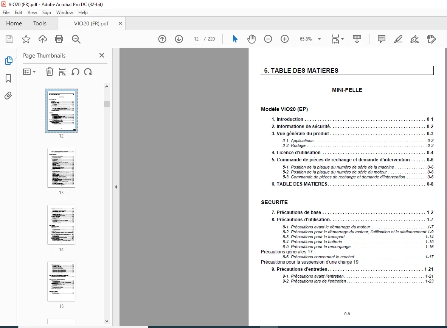
Task: Open the Print pages thumbnail icon
Action: [62, 72]
